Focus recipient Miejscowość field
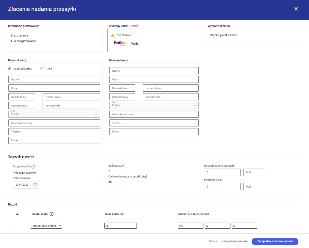The height and width of the screenshot is (248, 309). click(x=71, y=106)
